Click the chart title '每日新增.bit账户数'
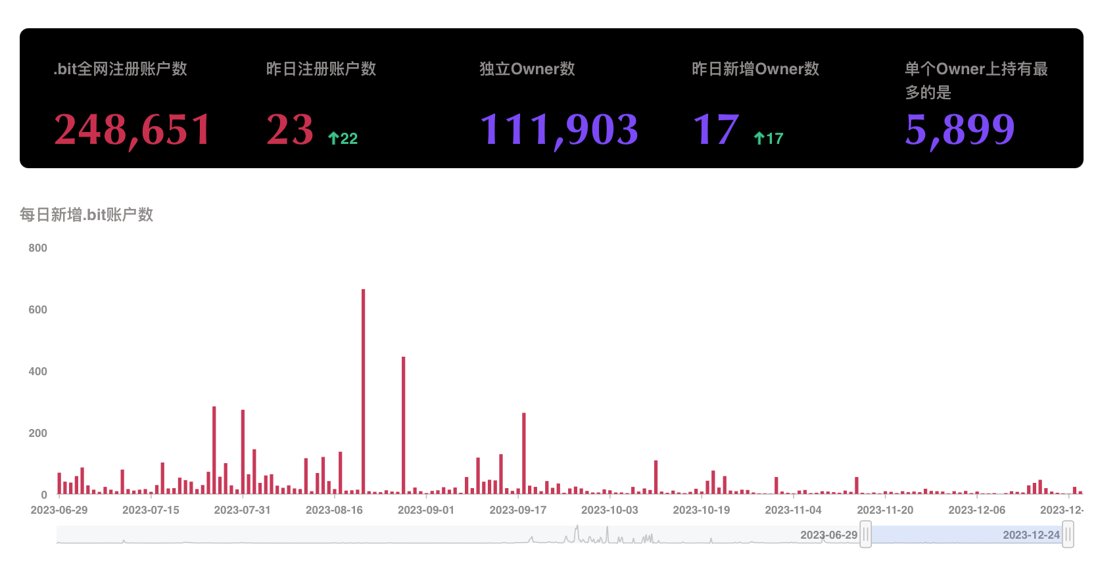Screen dimensions: 1098x565 tap(86, 215)
